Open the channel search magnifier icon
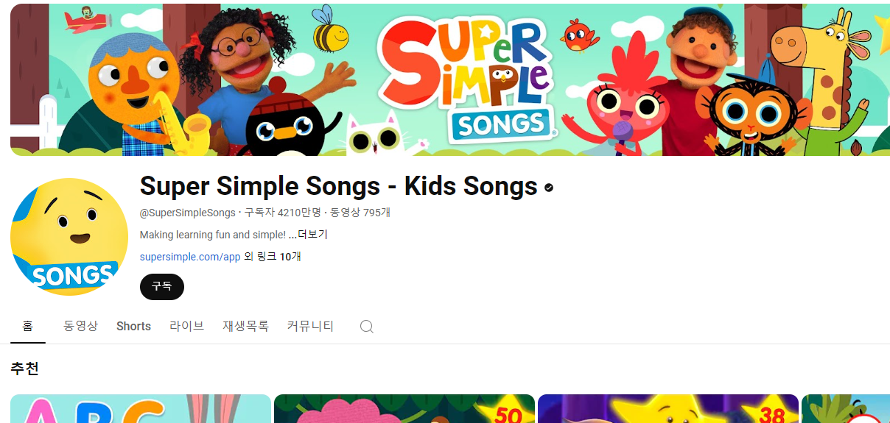Viewport: 890px width, 423px height. pos(367,327)
